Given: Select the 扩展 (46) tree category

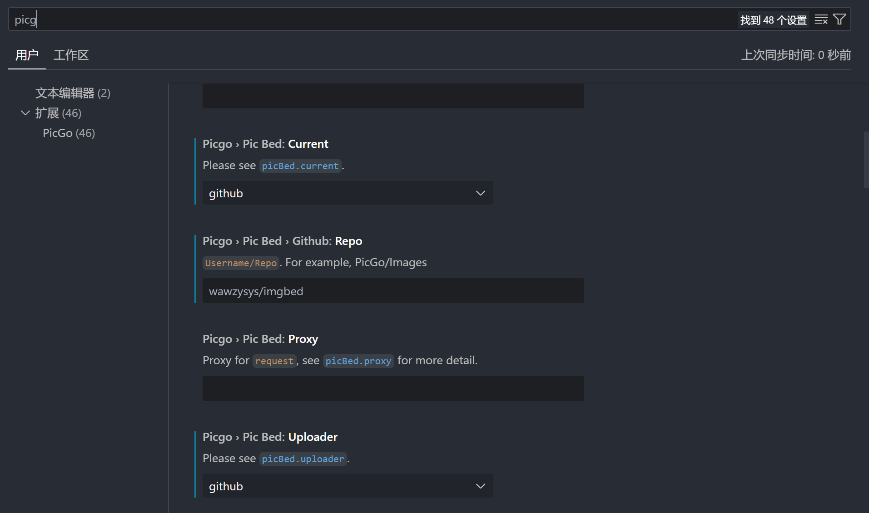Looking at the screenshot, I should pyautogui.click(x=58, y=113).
